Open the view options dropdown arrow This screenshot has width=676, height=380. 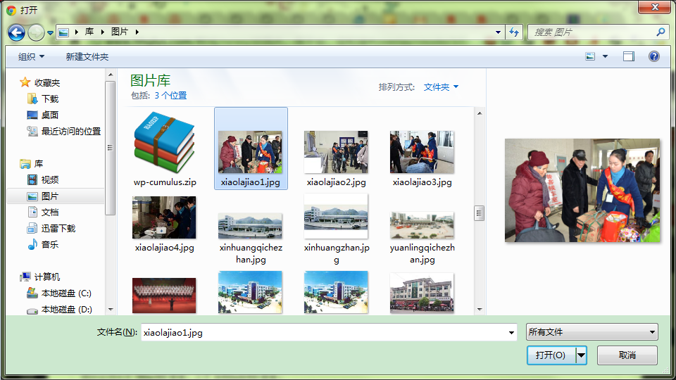606,56
